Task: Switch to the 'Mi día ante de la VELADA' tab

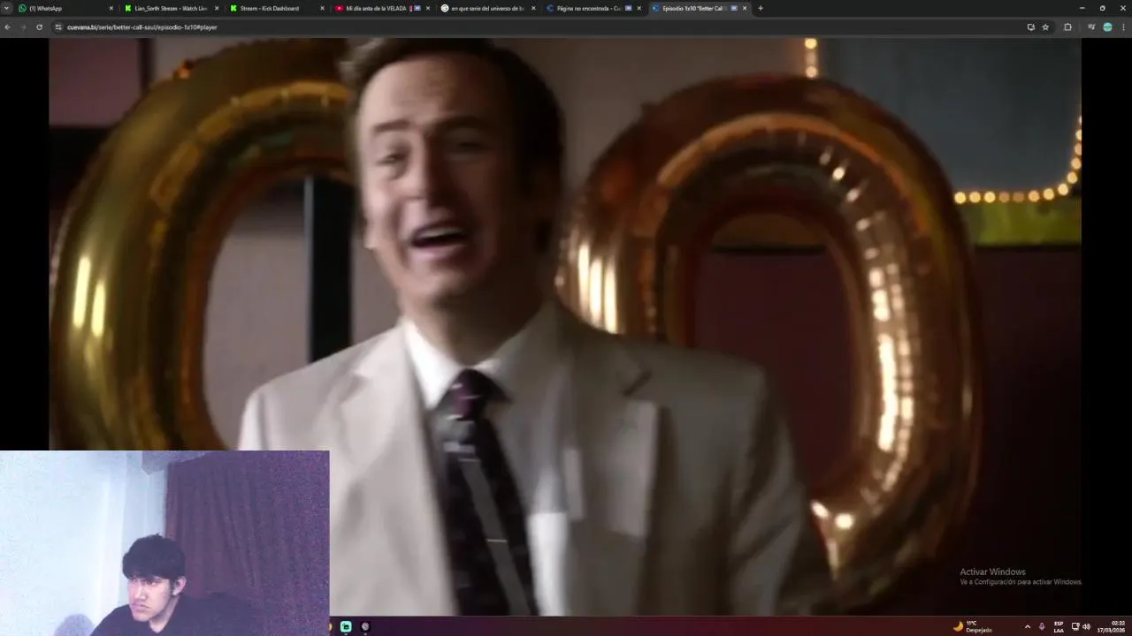Action: coord(381,8)
